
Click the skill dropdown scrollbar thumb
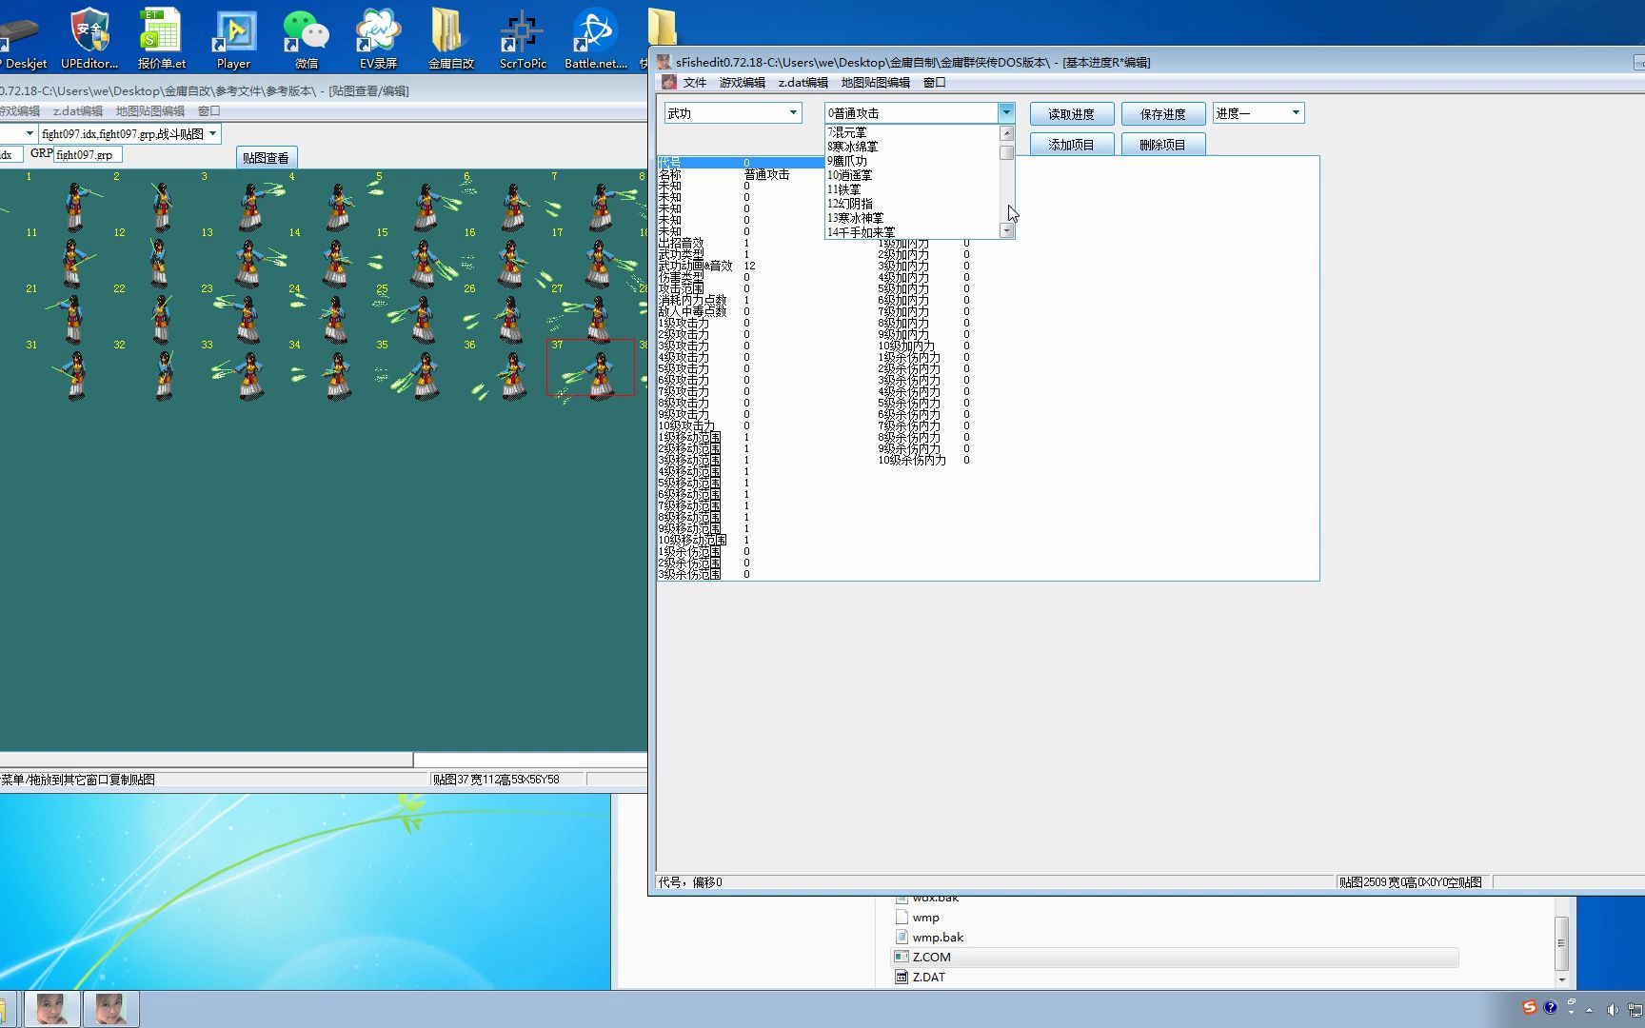click(1006, 153)
